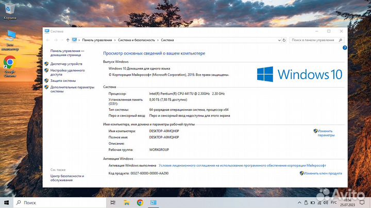Open the Microsoft license agreement terms link
This screenshot has width=371, height=208.
pos(242,165)
